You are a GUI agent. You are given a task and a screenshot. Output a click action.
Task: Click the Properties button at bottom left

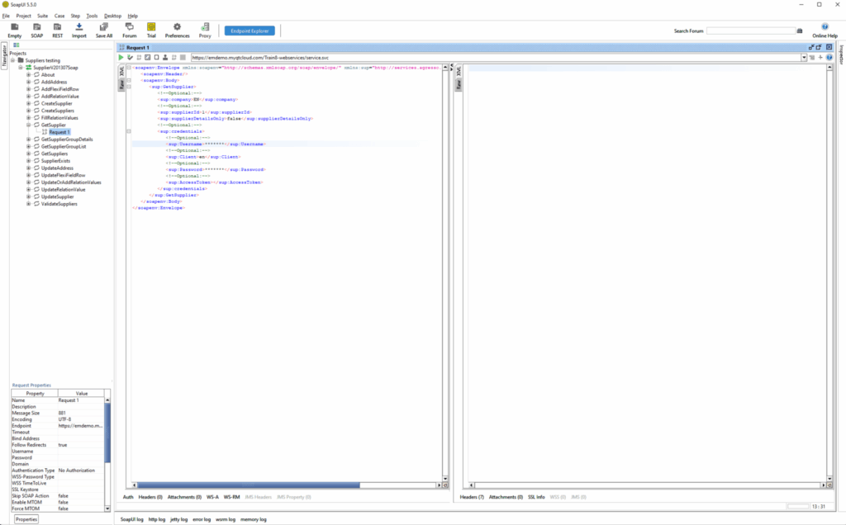point(26,519)
